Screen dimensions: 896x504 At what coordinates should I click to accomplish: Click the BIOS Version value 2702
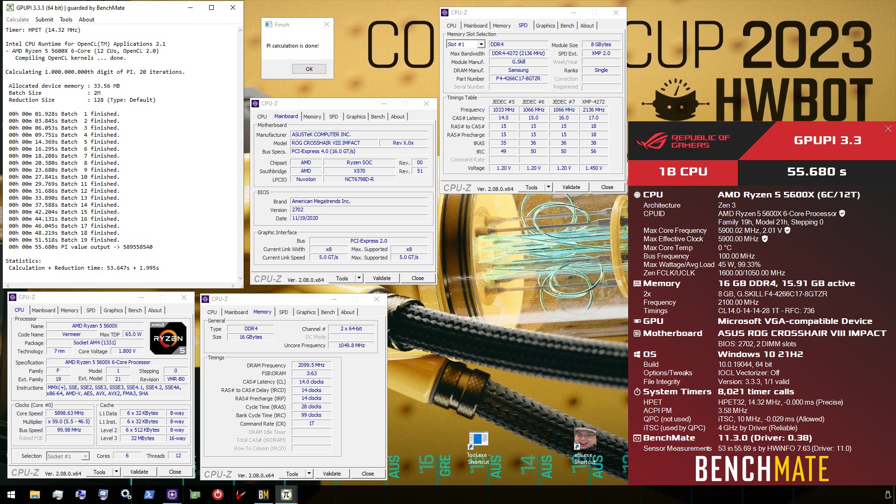(359, 210)
